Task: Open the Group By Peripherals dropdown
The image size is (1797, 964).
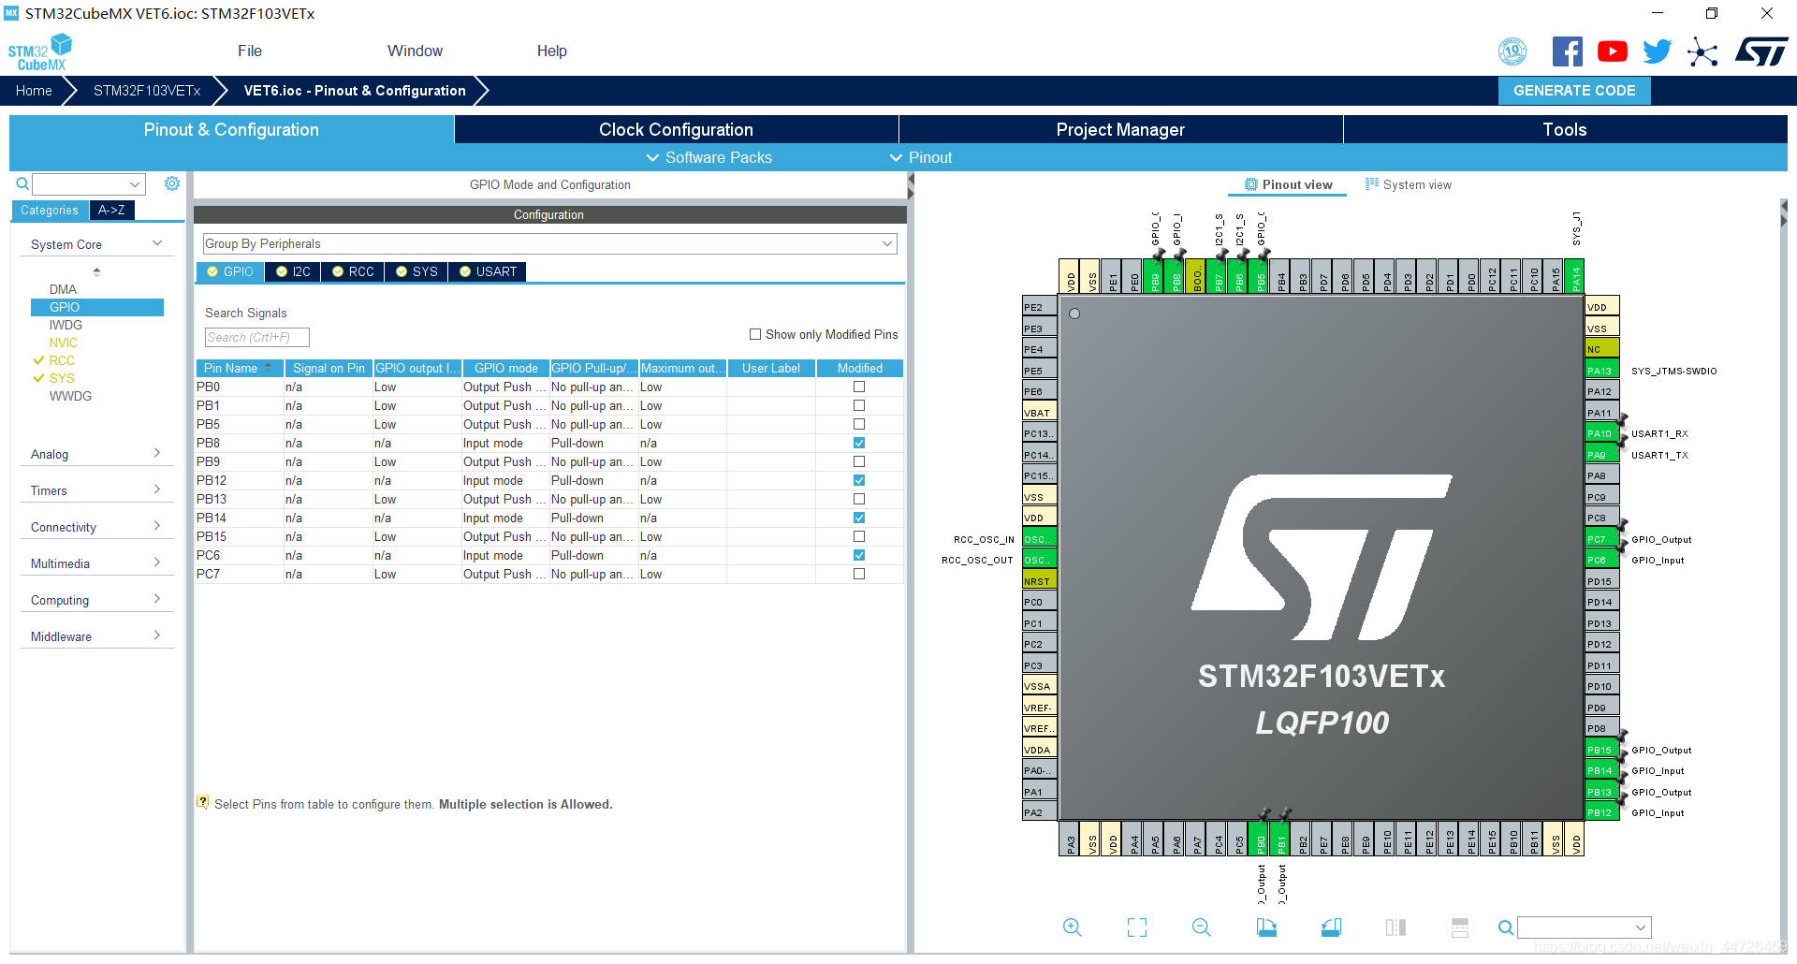Action: (x=550, y=243)
